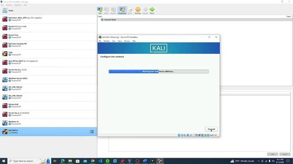
Task: Show hidden system tray icons
Action: pyautogui.click(x=259, y=161)
